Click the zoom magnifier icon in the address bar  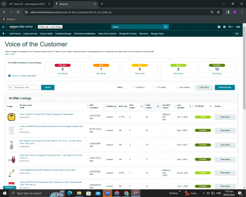pyautogui.click(x=212, y=12)
